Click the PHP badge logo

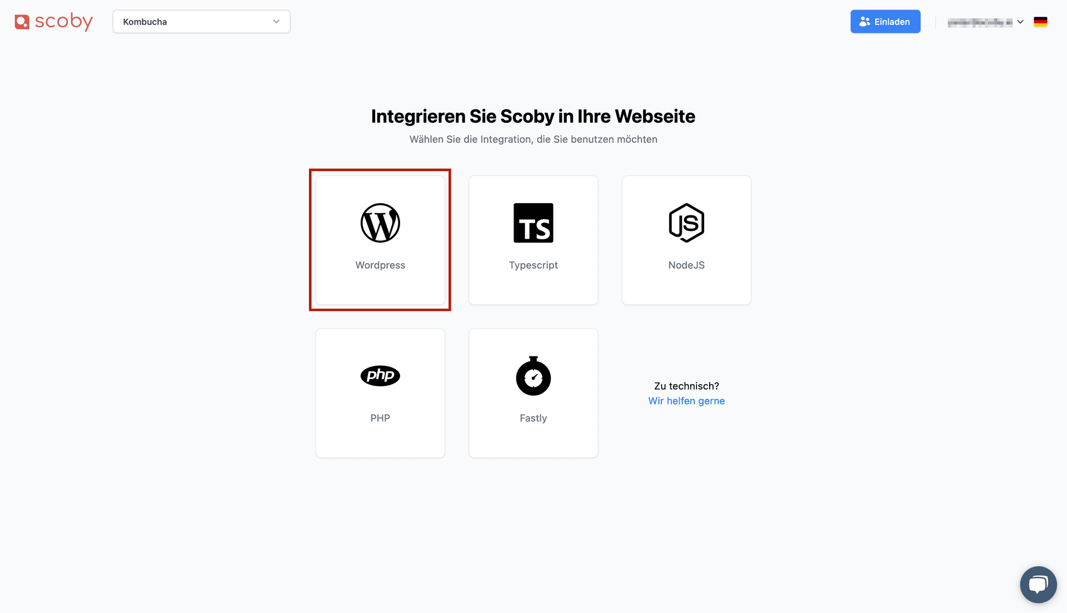380,376
